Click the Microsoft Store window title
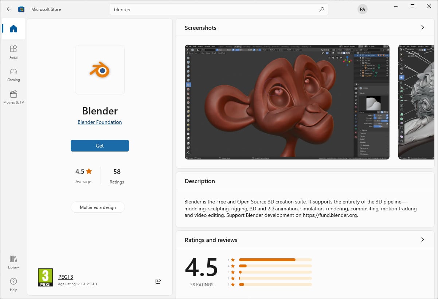438x299 pixels. (46, 9)
